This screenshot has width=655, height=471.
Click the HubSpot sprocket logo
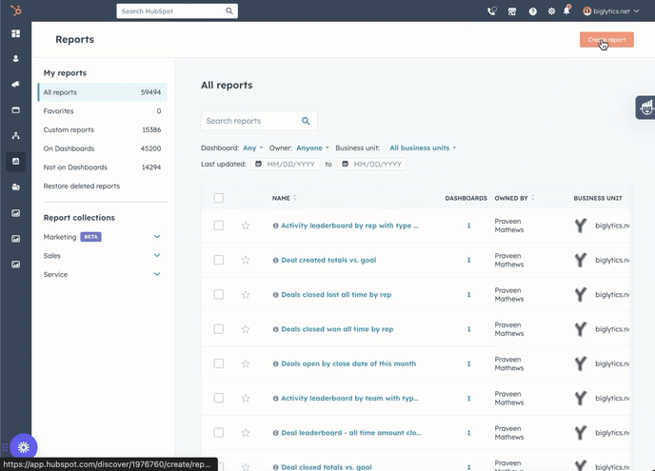pos(16,10)
